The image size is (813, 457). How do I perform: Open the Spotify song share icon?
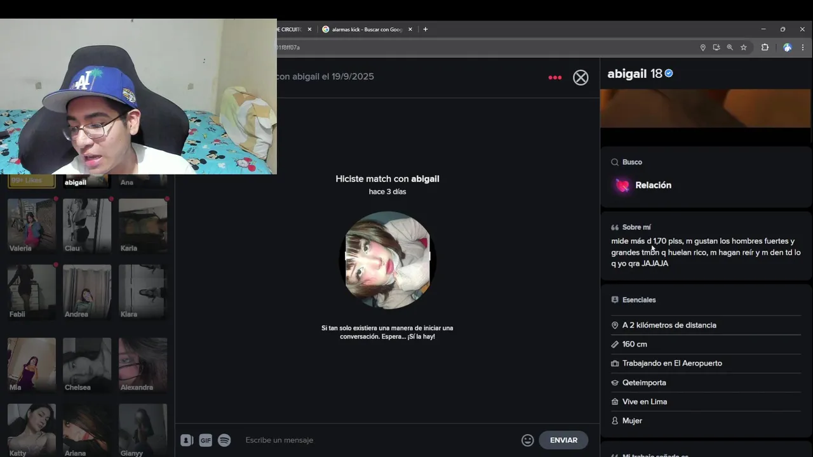pyautogui.click(x=224, y=440)
